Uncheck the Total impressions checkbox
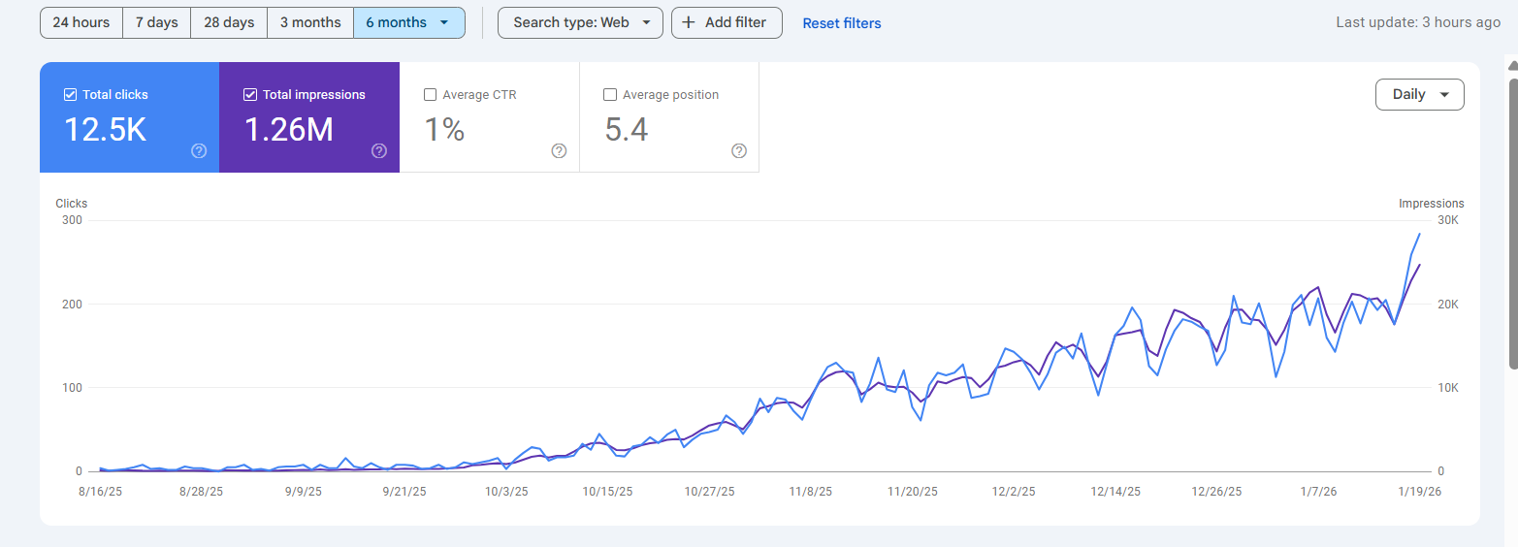This screenshot has height=547, width=1518. click(250, 95)
